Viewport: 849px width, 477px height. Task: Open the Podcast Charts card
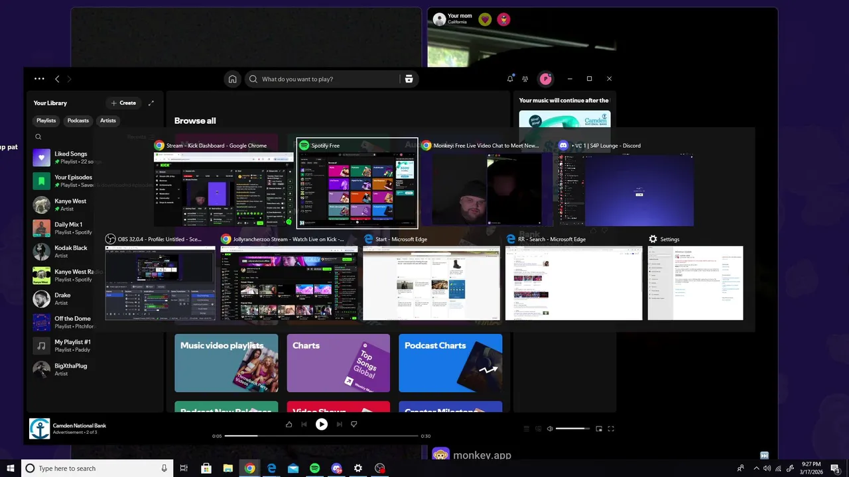pyautogui.click(x=450, y=363)
